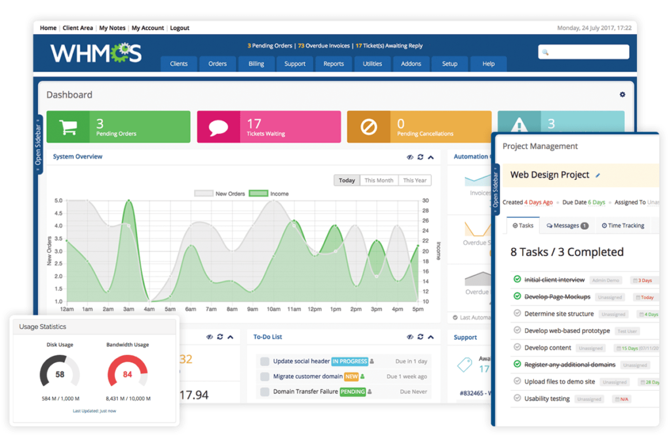Viewport: 671px width, 447px height.
Task: Open the Dashboard settings gear
Action: coord(622,94)
